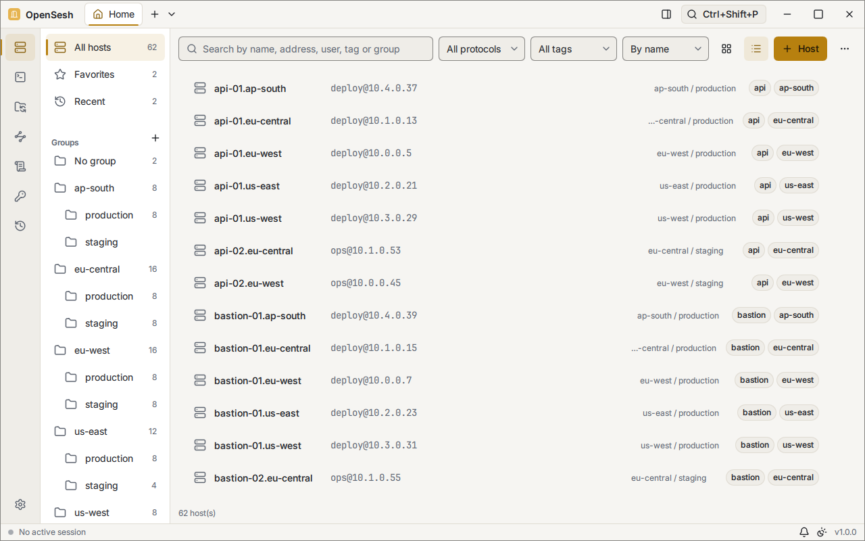Open All hosts in sidebar

pos(105,47)
